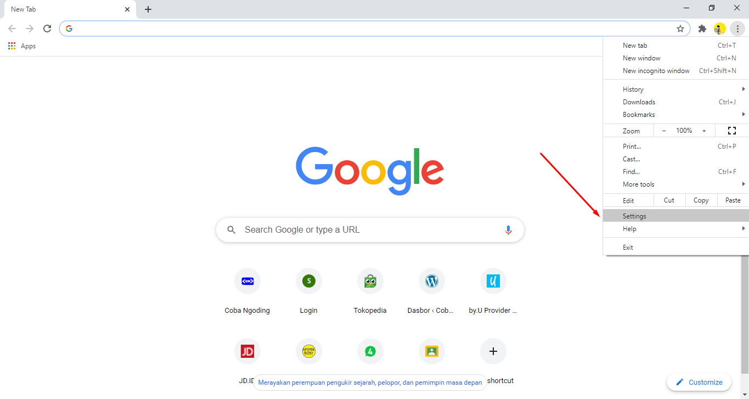Select New tab from menu
Viewport: 749px width, 399px height.
[x=675, y=46]
